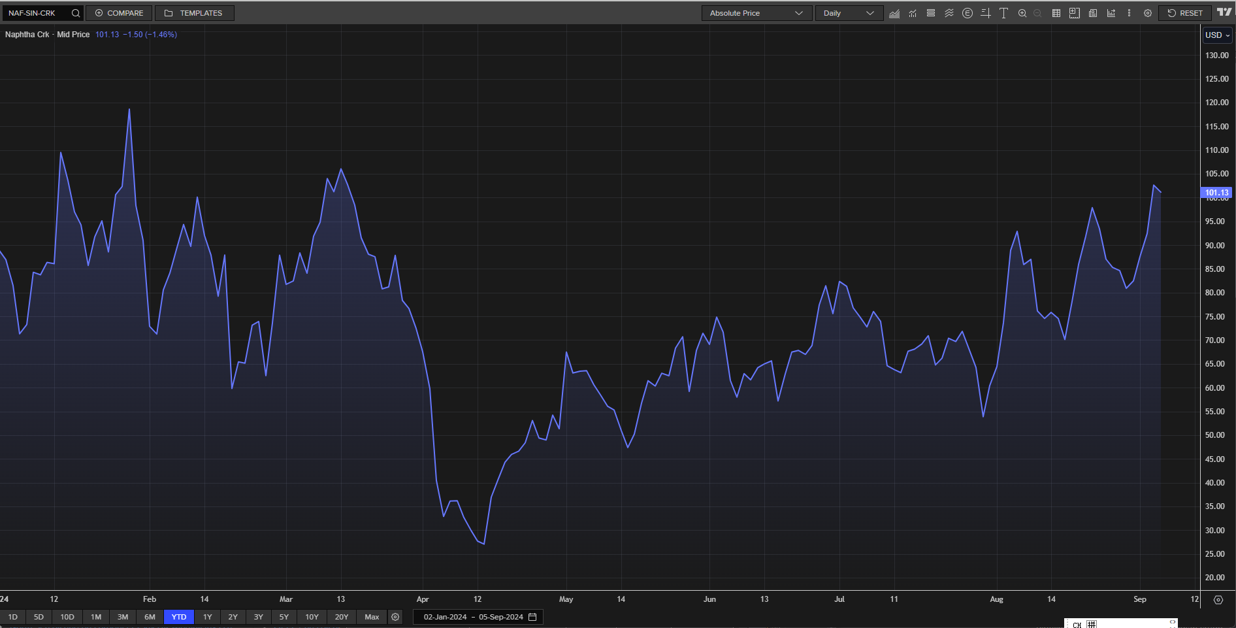
Task: Click the axis settings icon at bottom right
Action: coord(1218,599)
